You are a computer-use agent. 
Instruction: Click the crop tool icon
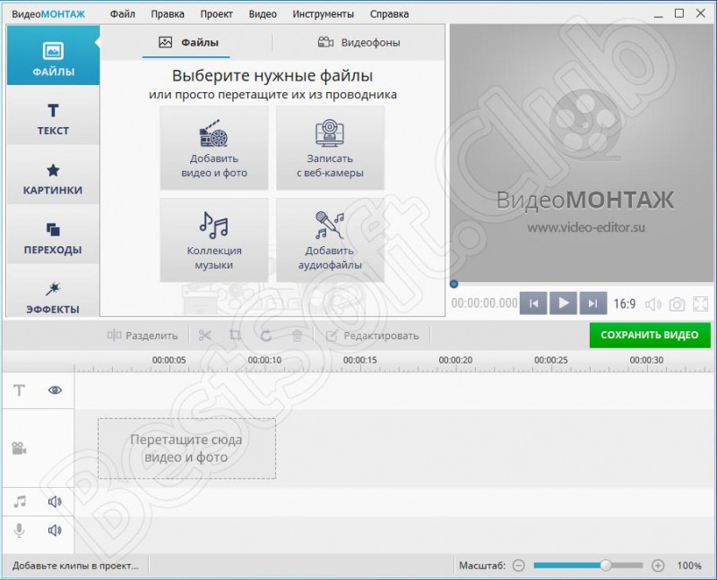pyautogui.click(x=235, y=336)
